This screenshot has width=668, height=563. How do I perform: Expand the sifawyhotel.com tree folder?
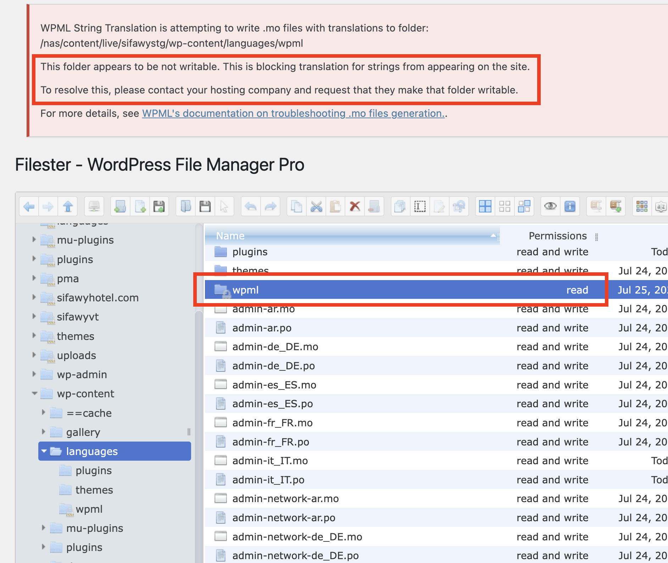(x=34, y=297)
